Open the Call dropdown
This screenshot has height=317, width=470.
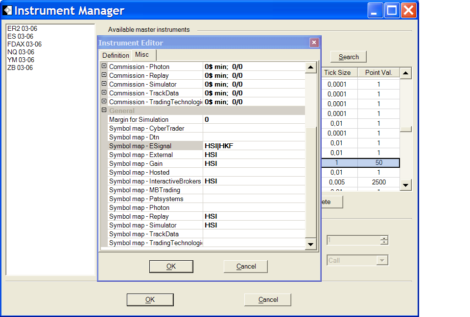[382, 260]
